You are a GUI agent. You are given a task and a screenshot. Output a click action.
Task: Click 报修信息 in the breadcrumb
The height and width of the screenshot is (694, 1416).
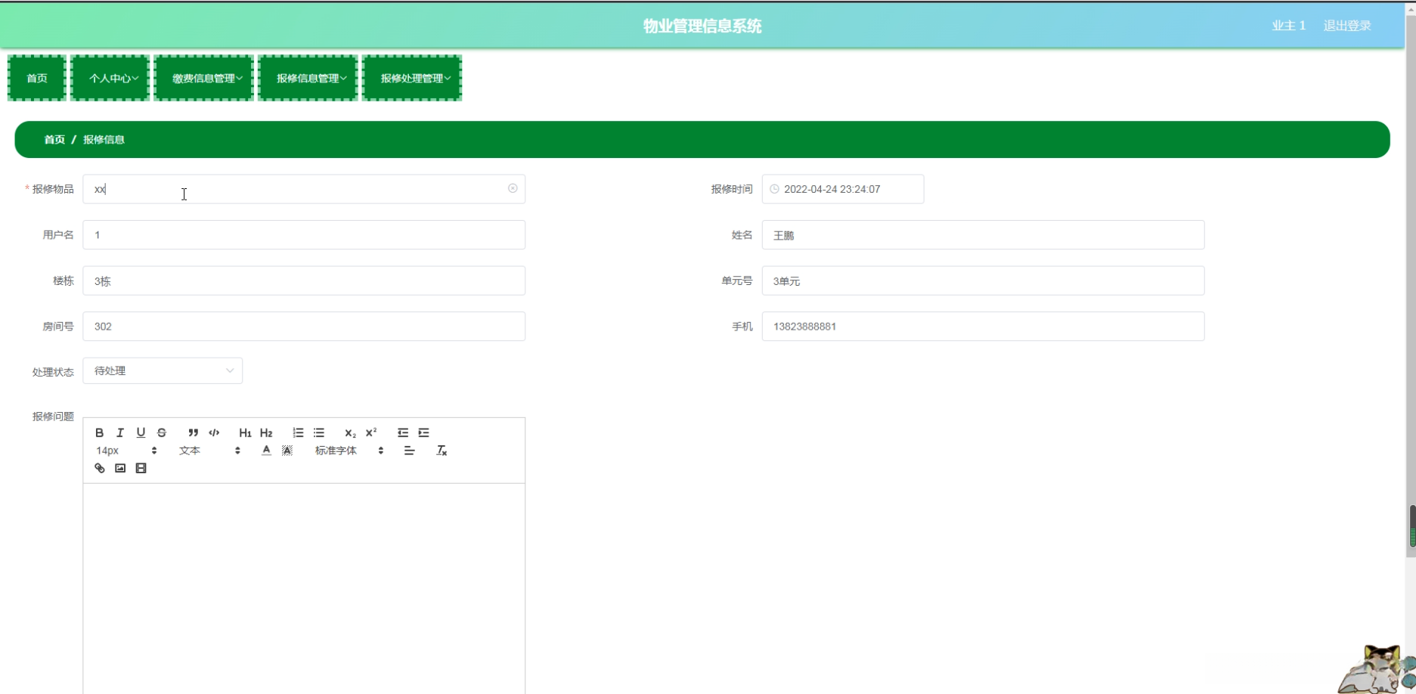tap(104, 140)
